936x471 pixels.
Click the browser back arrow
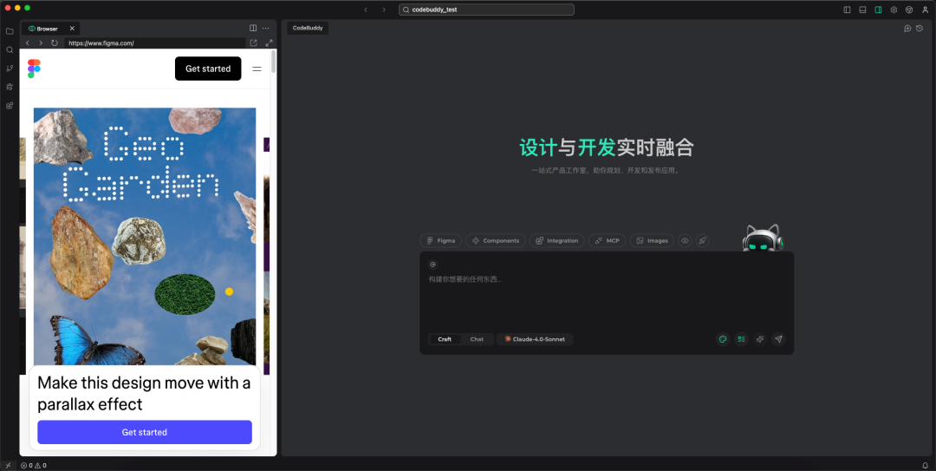pos(28,43)
